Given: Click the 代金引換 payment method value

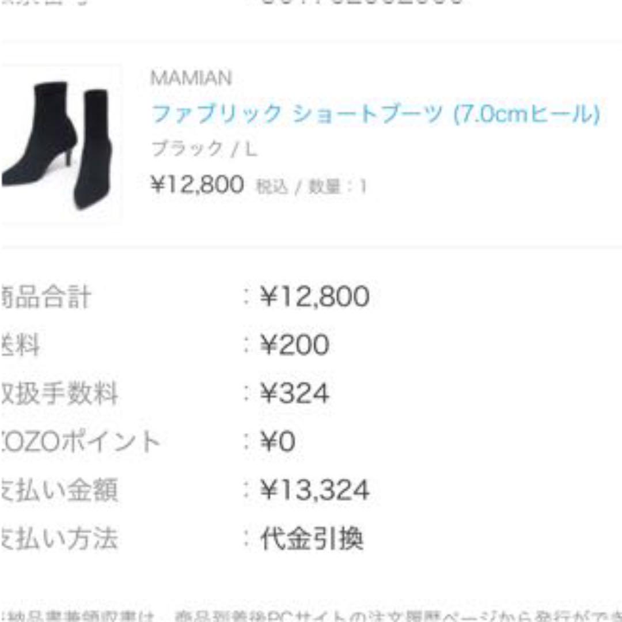Looking at the screenshot, I should (312, 538).
